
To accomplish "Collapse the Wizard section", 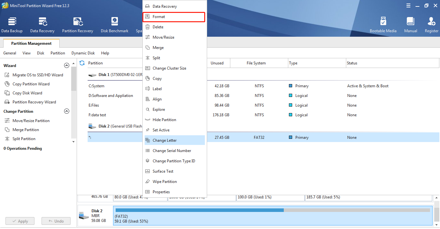I will click(x=67, y=65).
